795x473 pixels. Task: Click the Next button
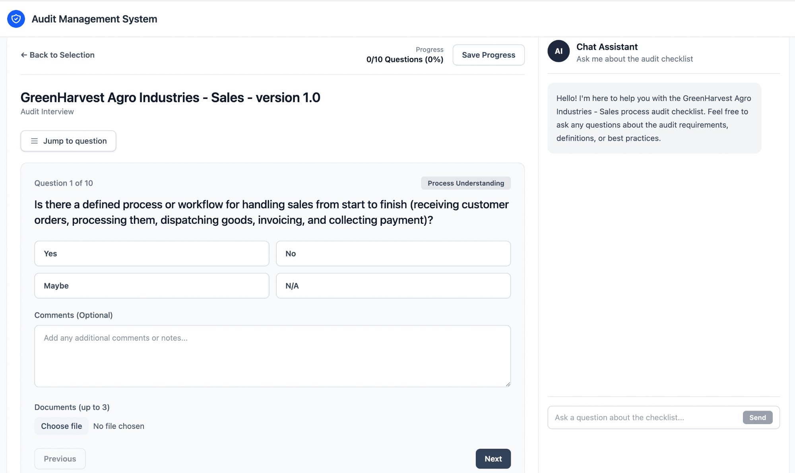(493, 459)
